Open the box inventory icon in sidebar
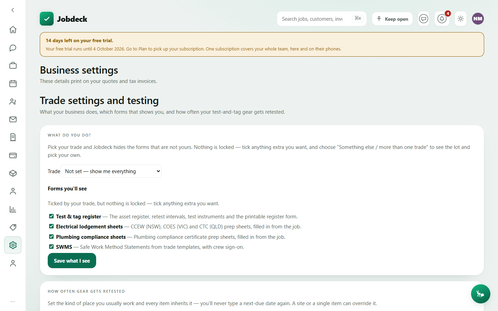Screen dimensions: 498x311 click(13, 173)
